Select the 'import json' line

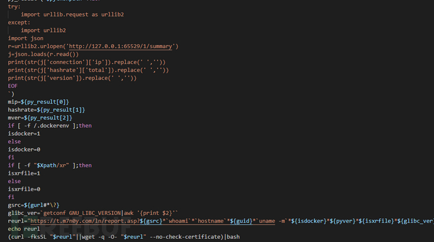pyautogui.click(x=25, y=38)
